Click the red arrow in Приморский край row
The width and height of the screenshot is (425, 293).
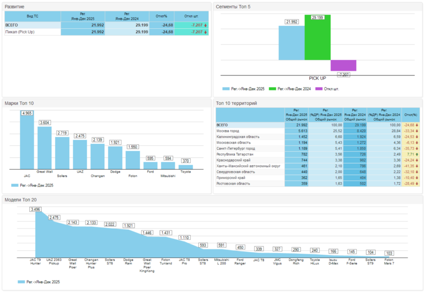(x=416, y=178)
